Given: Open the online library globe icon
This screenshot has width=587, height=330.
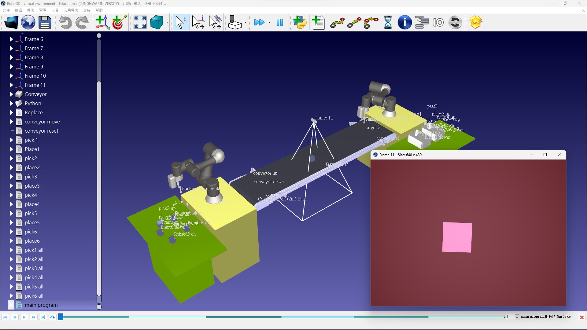Looking at the screenshot, I should coord(28,22).
